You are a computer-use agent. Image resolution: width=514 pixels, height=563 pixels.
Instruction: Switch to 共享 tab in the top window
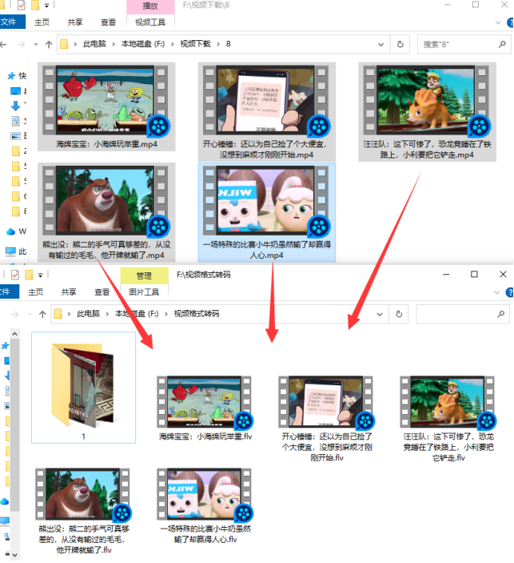click(x=75, y=22)
